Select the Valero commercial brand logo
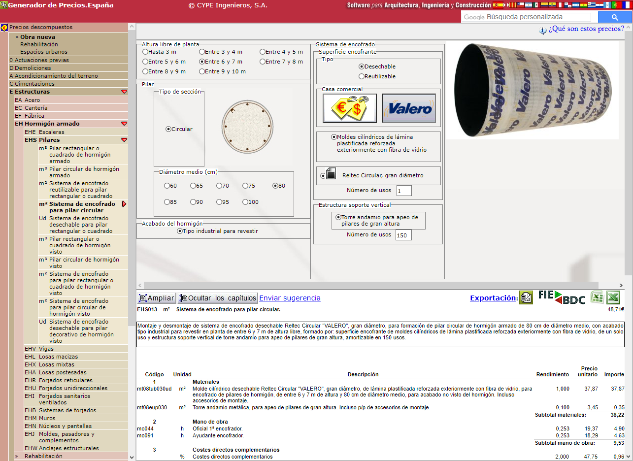Viewport: 633px width, 461px height. (409, 108)
